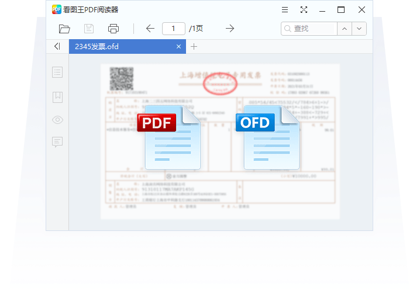420x290 pixels.
Task: Open the bookmarks panel in sidebar
Action: point(57,96)
